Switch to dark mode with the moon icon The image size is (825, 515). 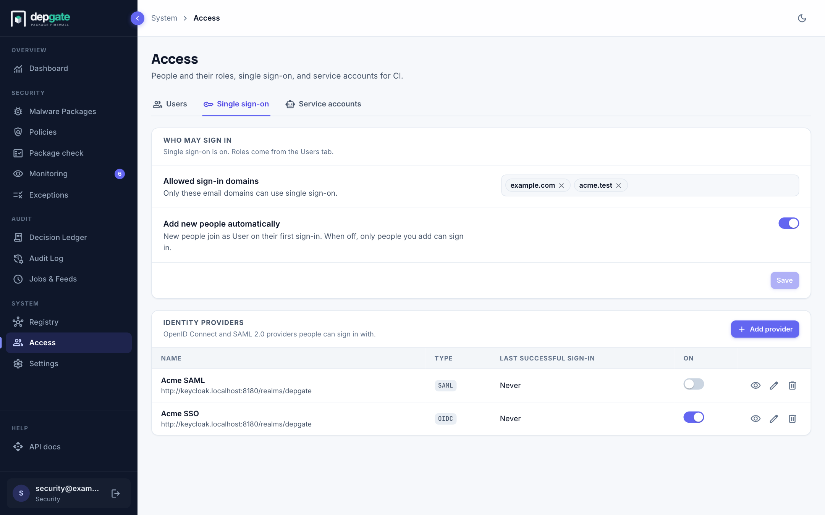tap(802, 18)
